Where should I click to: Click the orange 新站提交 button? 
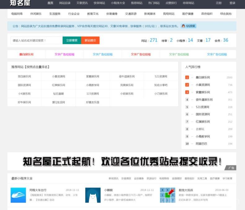pos(90,40)
